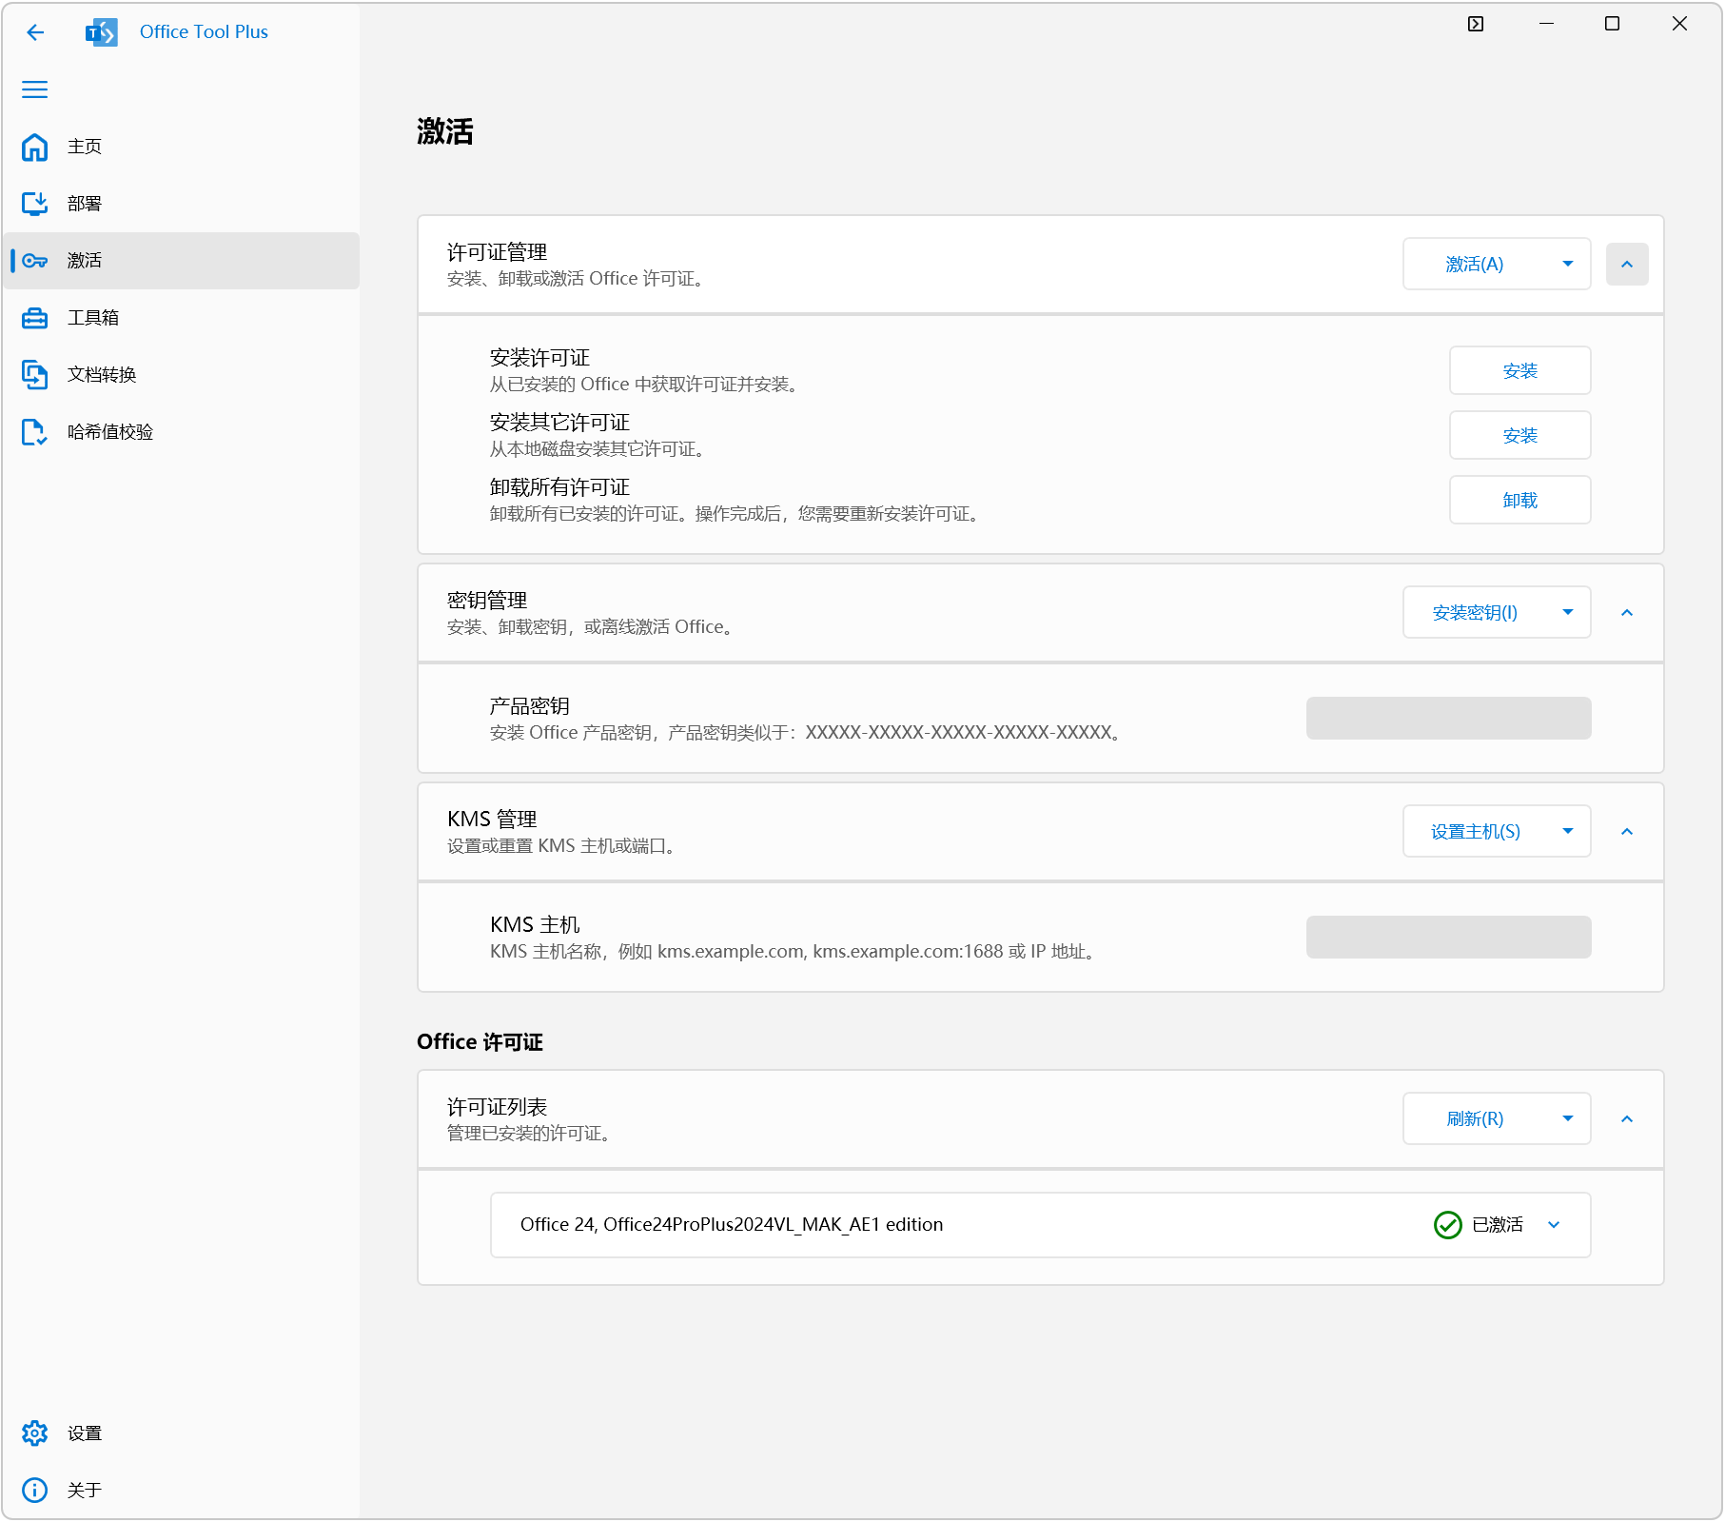Maximize the Office Tool Plus window

tap(1612, 24)
